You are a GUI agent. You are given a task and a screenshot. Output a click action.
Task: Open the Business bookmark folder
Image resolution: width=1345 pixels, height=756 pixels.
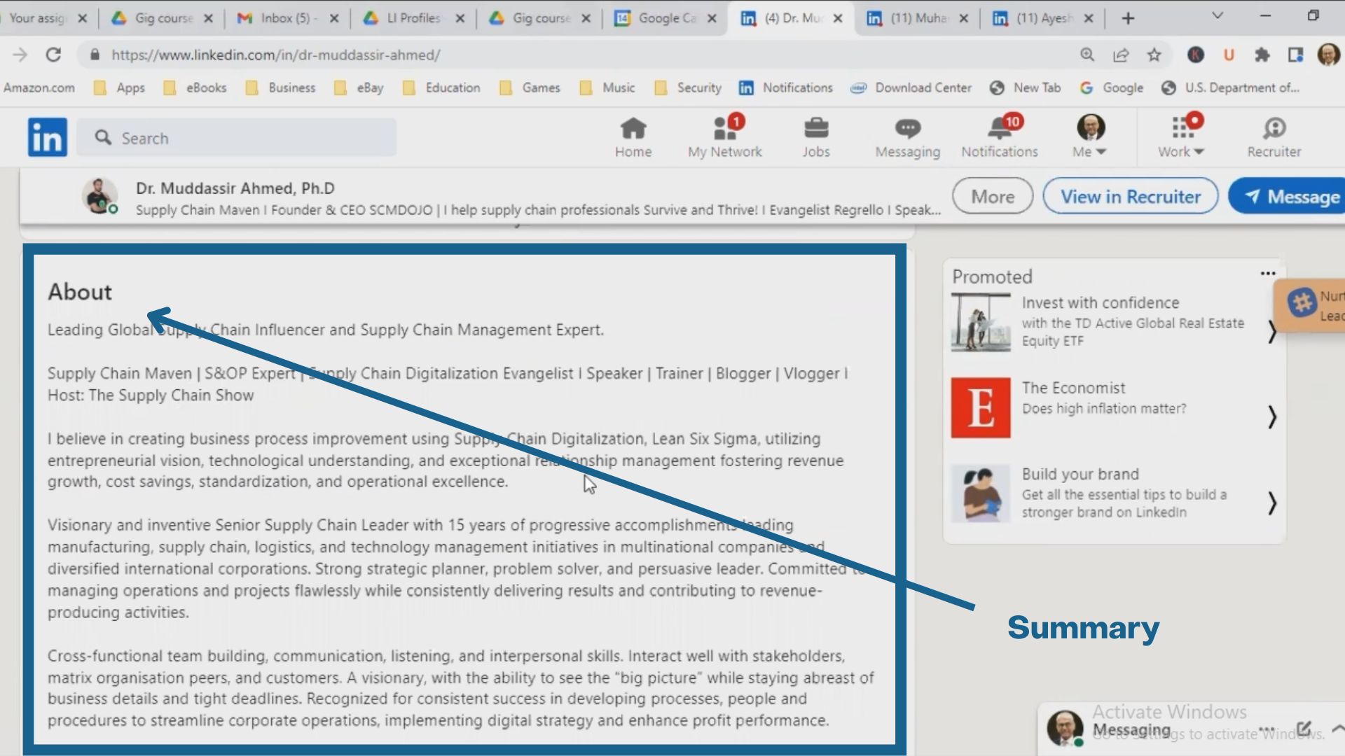coord(280,87)
